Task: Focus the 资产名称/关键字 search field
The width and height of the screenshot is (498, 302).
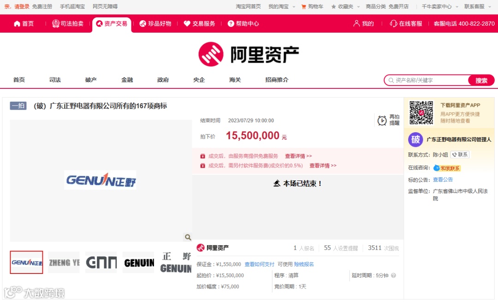Action: click(427, 80)
